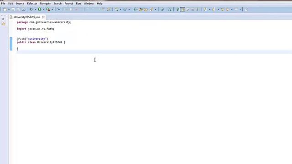Open the Window menu
This screenshot has height=164, width=292.
pyautogui.click(x=89, y=4)
